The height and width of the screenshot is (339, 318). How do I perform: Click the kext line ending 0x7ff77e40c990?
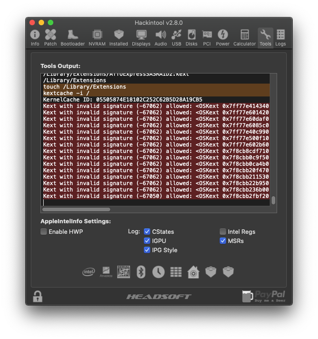click(x=156, y=132)
